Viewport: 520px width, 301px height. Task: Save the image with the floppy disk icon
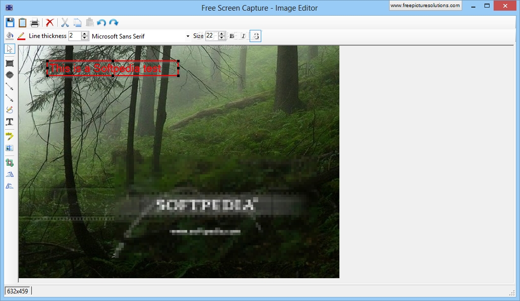(10, 22)
